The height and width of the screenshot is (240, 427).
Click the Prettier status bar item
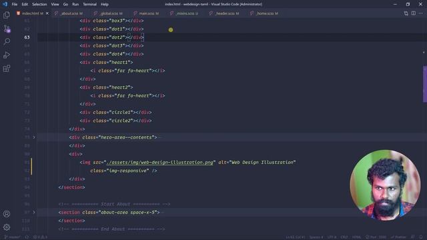click(398, 237)
